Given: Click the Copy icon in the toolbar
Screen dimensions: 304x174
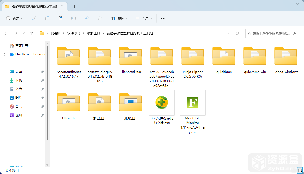Looking at the screenshot, I should click(x=47, y=18).
